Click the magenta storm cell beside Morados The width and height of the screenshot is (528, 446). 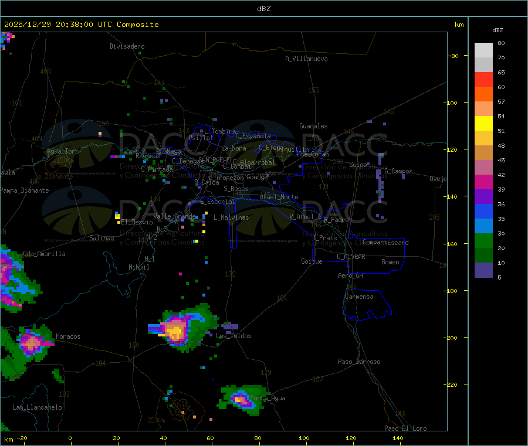(32, 343)
